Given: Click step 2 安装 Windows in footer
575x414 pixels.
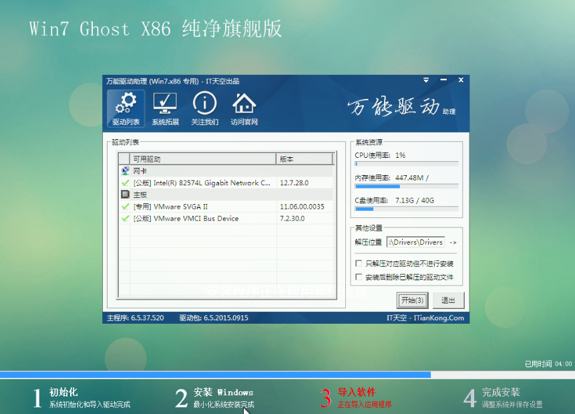Looking at the screenshot, I should coord(214,398).
